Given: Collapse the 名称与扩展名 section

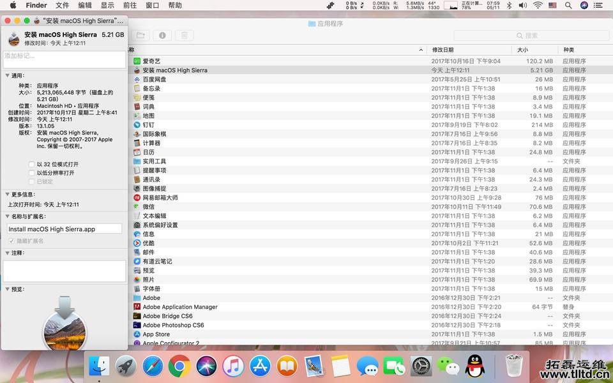Looking at the screenshot, I should 7,216.
